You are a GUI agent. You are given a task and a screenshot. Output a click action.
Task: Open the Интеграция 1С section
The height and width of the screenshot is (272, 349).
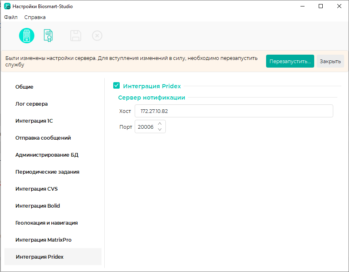click(53, 121)
